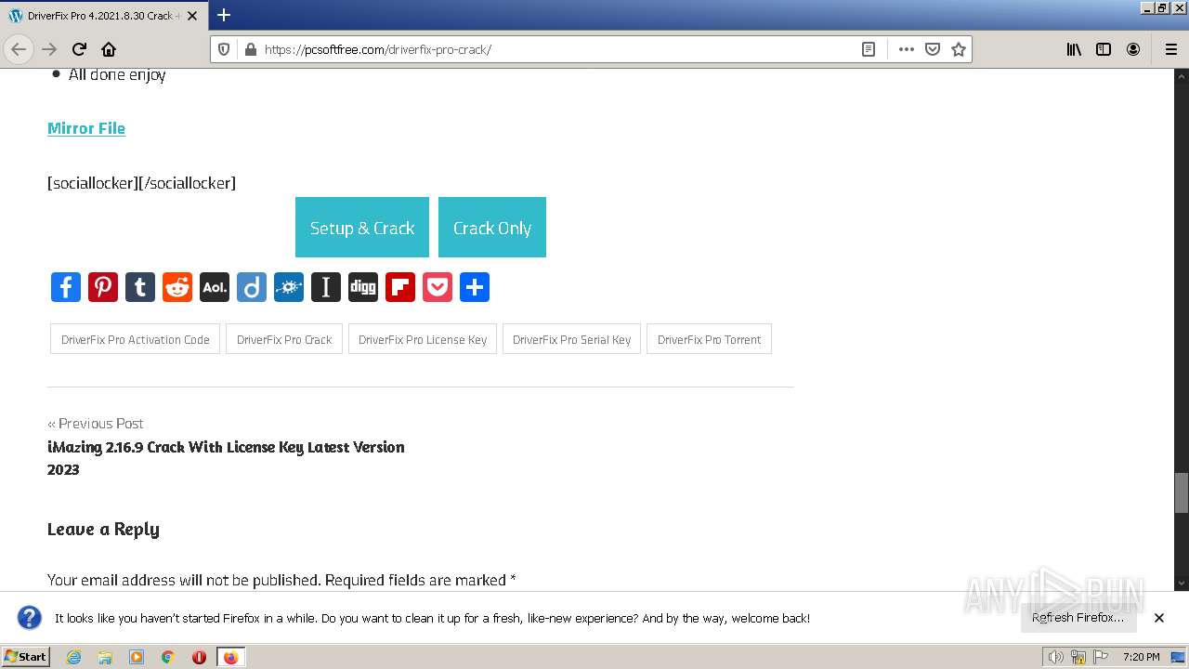The height and width of the screenshot is (669, 1189).
Task: Launch Chrome from taskbar
Action: click(168, 657)
